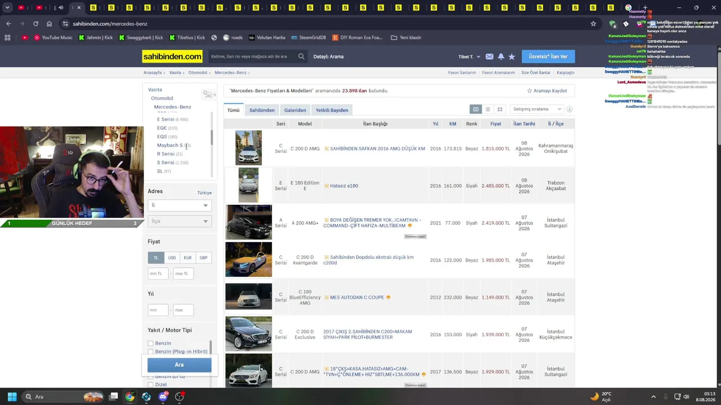Sort listings by Fiyat column
This screenshot has width=721, height=405.
(x=496, y=124)
